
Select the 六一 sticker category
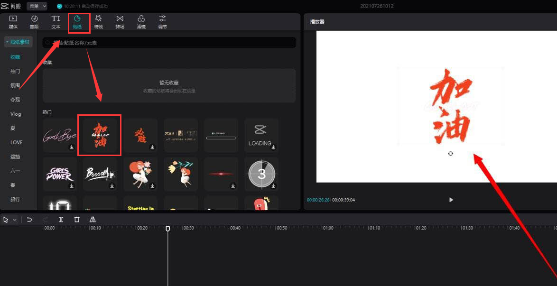(15, 171)
